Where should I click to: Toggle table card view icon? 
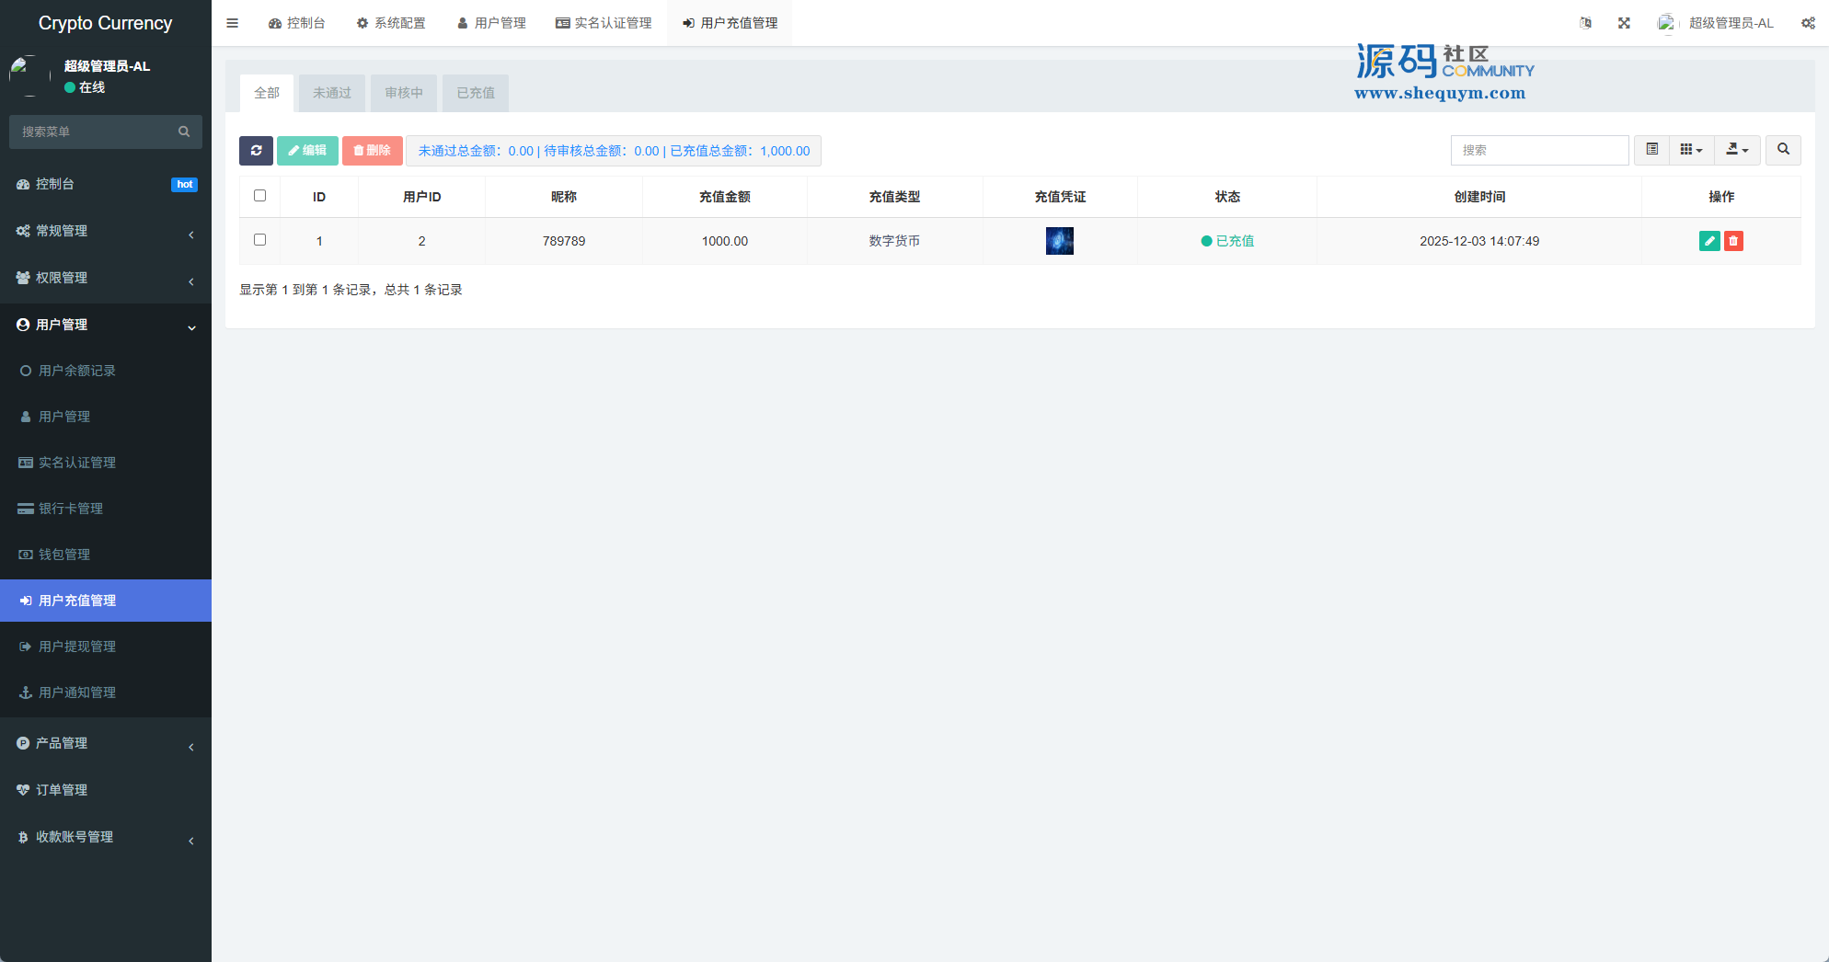[1652, 150]
